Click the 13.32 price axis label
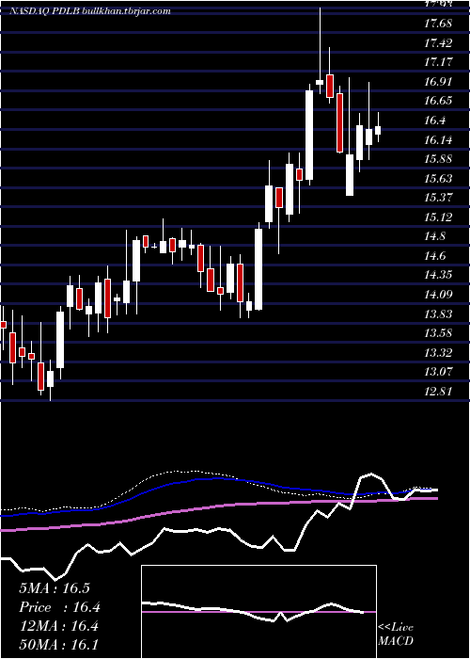The width and height of the screenshot is (470, 659). point(438,353)
